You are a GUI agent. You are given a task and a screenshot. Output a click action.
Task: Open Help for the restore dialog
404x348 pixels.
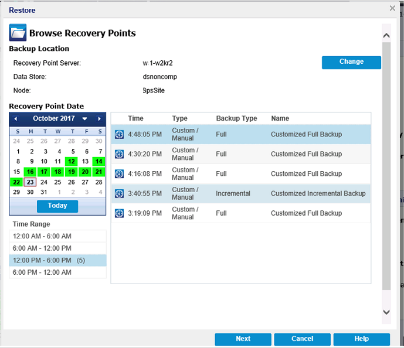coord(361,339)
